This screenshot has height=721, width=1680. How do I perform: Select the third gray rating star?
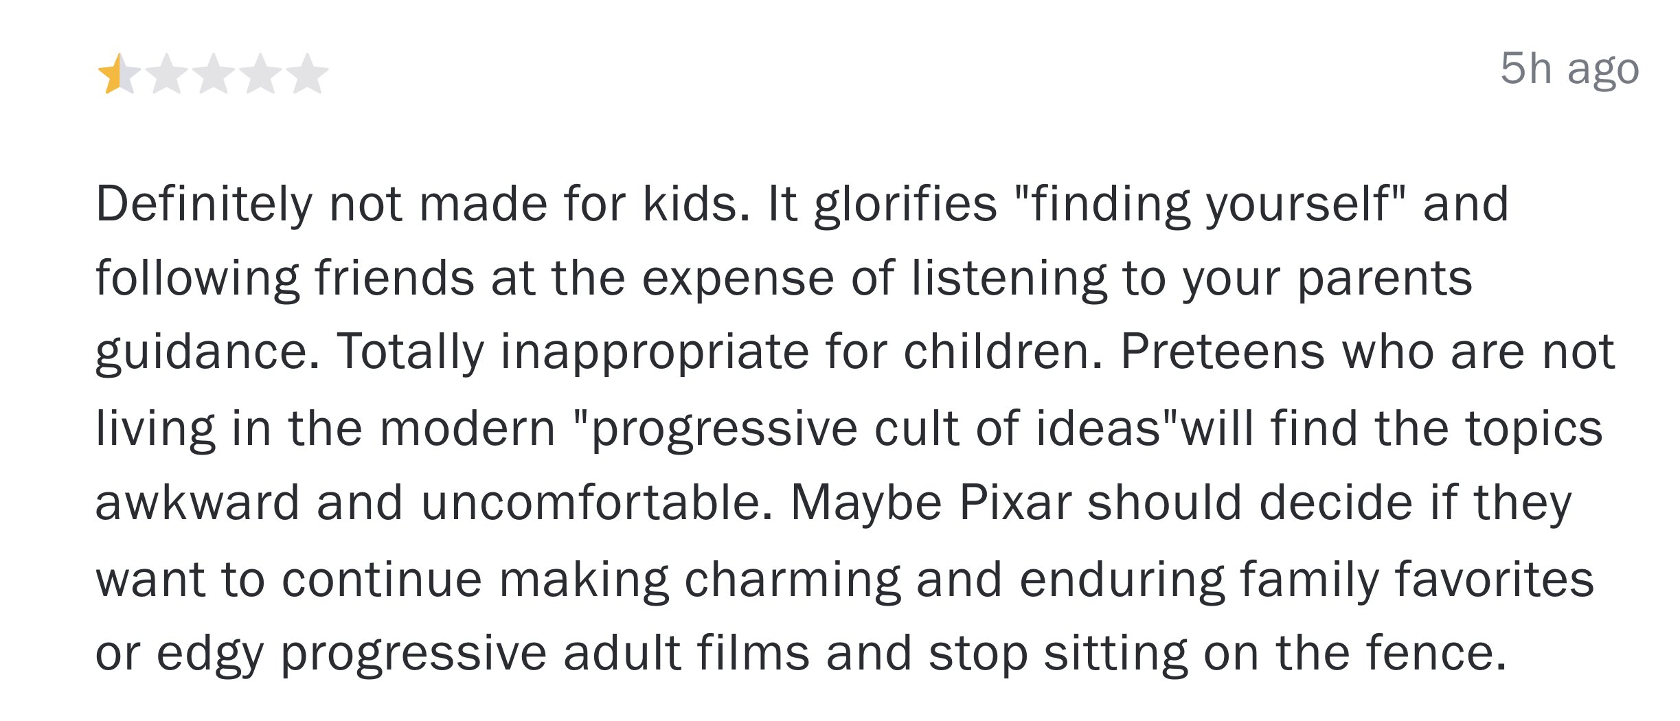coord(214,73)
